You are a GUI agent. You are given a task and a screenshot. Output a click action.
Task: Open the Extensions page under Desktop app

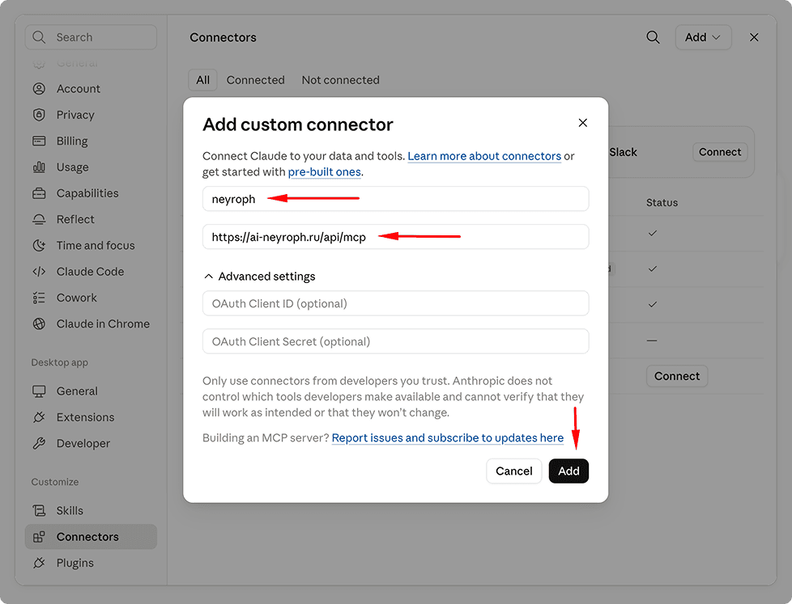(x=91, y=417)
